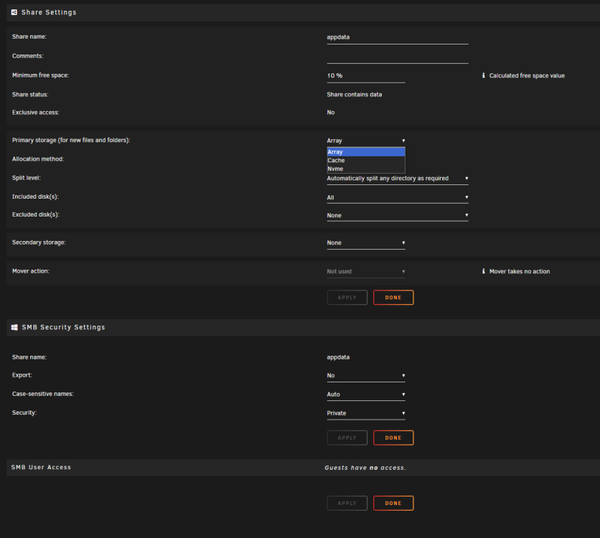The height and width of the screenshot is (538, 600).
Task: Click Done under SMB Security Settings
Action: point(393,438)
